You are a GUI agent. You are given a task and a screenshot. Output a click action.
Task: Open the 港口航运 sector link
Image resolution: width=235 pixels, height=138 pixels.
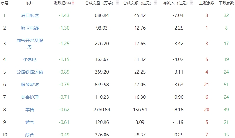(30, 15)
